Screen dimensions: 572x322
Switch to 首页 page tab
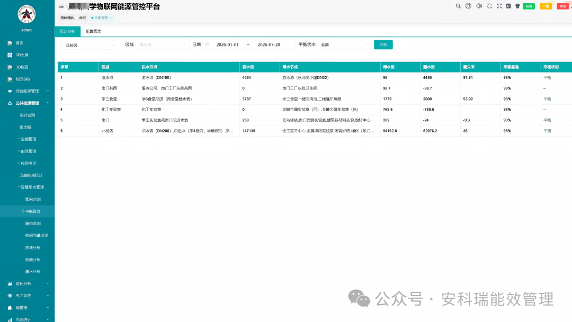tap(83, 18)
